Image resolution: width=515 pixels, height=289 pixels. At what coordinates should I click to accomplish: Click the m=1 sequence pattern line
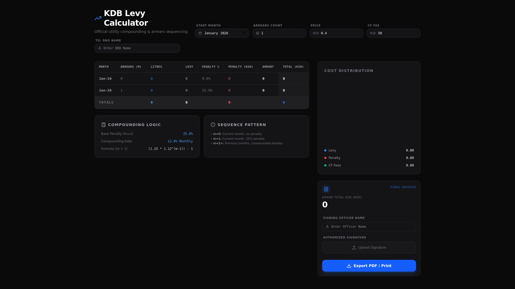[238, 139]
